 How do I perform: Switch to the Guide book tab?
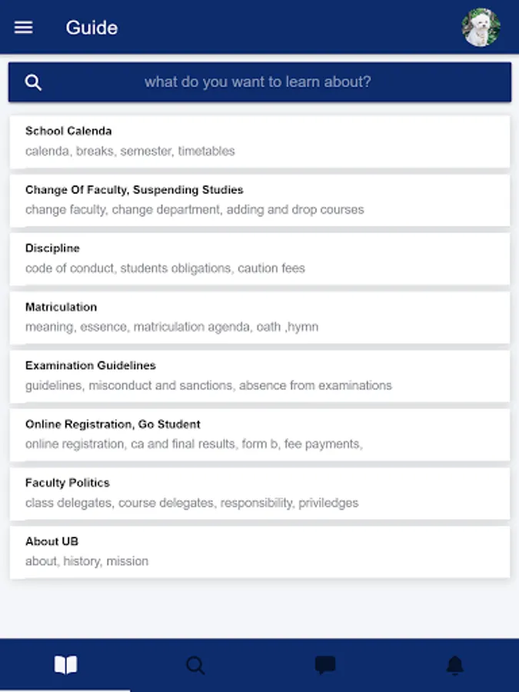(65, 665)
